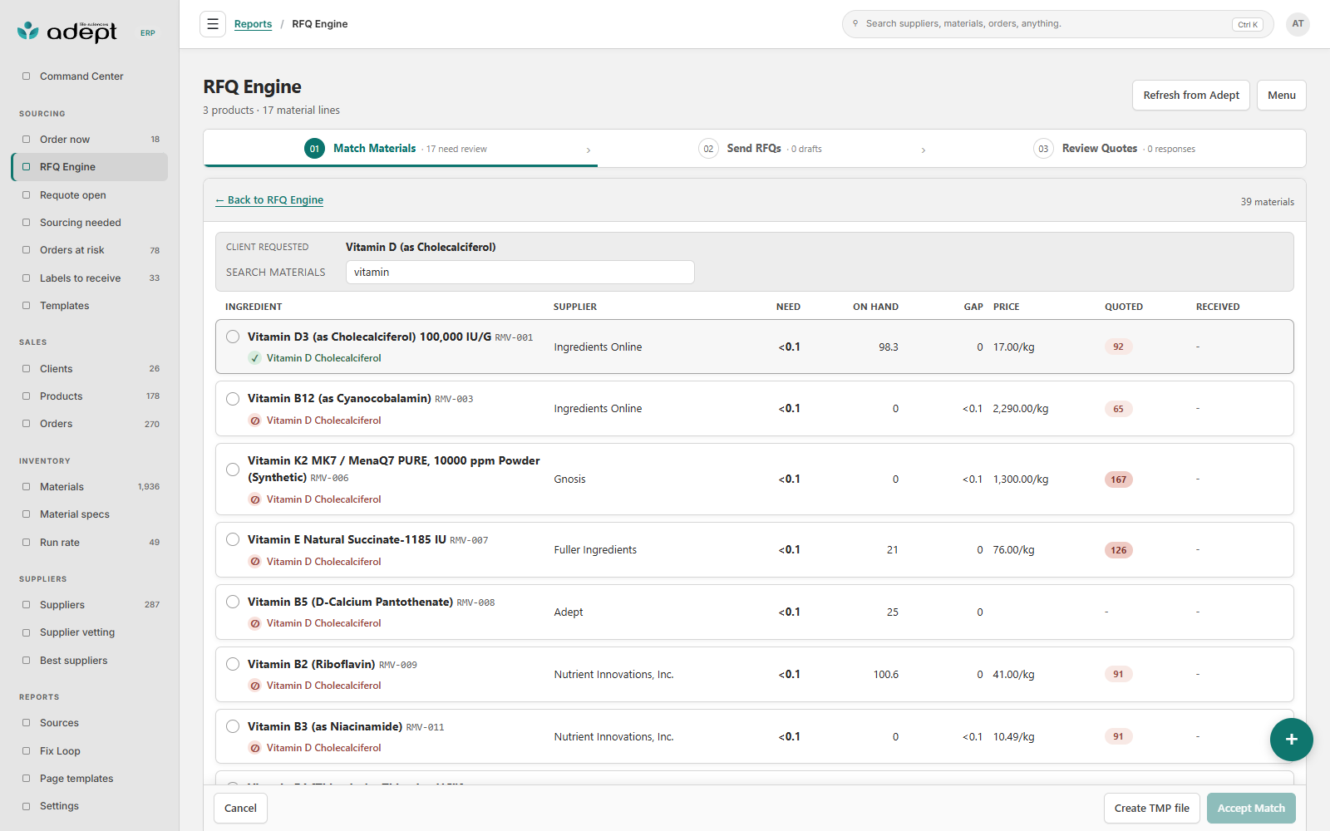
Task: Click the 167 quoted badge for Gnosis
Action: click(x=1119, y=479)
